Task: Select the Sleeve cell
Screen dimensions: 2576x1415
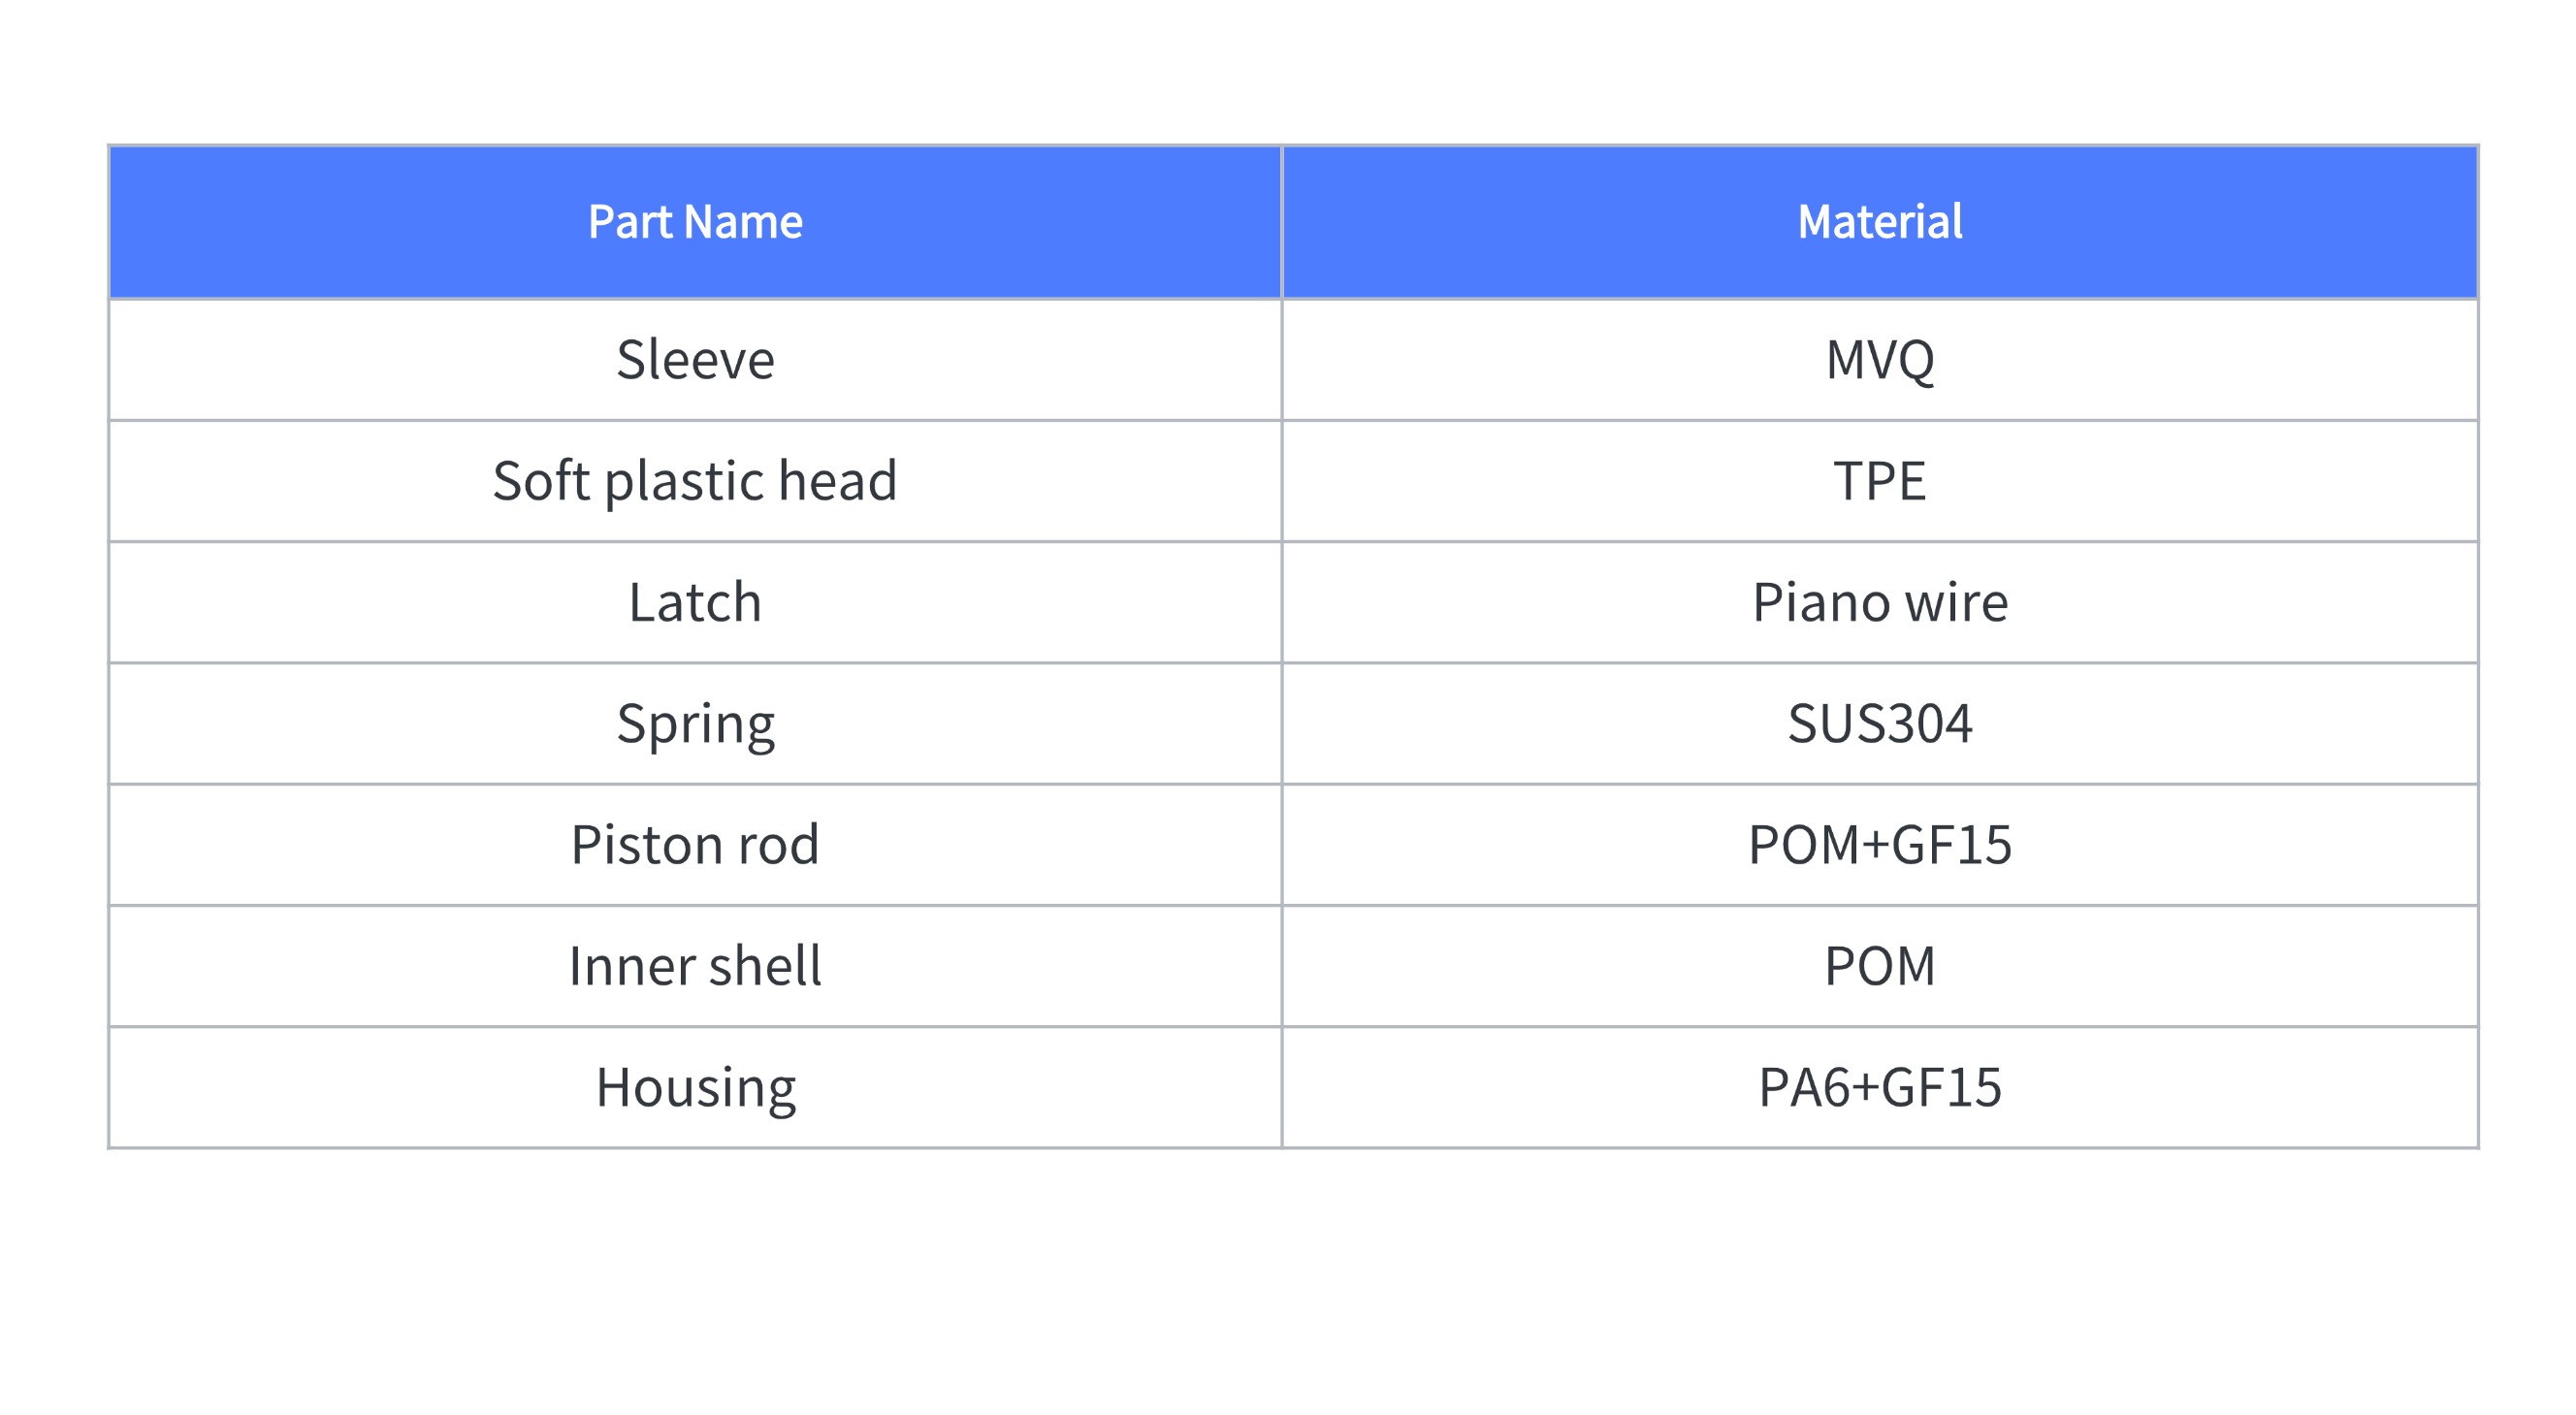Action: coord(695,360)
